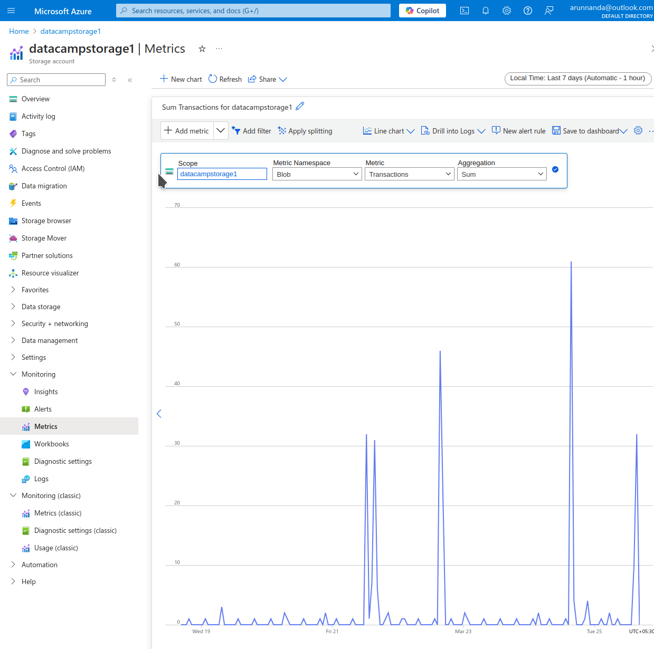Open chart settings gear icon
Image resolution: width=654 pixels, height=649 pixels.
(x=638, y=130)
